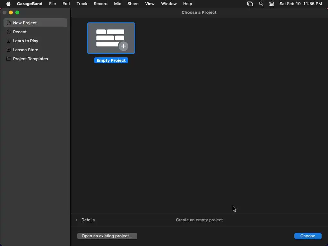Open the Window menu
The height and width of the screenshot is (246, 328).
click(169, 4)
